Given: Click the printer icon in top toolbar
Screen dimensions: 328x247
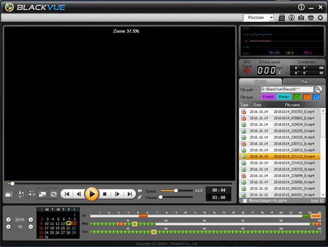Looking at the screenshot, I should pyautogui.click(x=311, y=18).
